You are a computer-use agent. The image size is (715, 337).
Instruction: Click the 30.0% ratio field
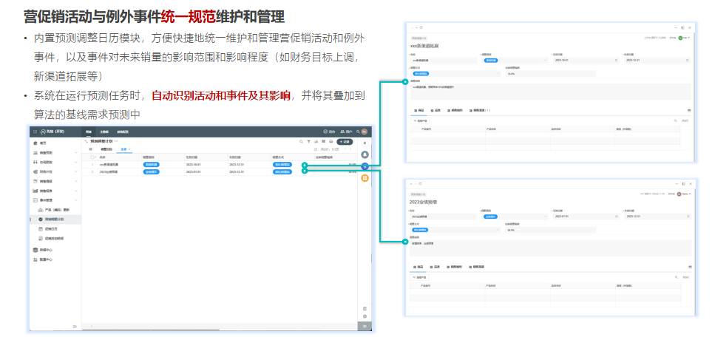[550, 230]
